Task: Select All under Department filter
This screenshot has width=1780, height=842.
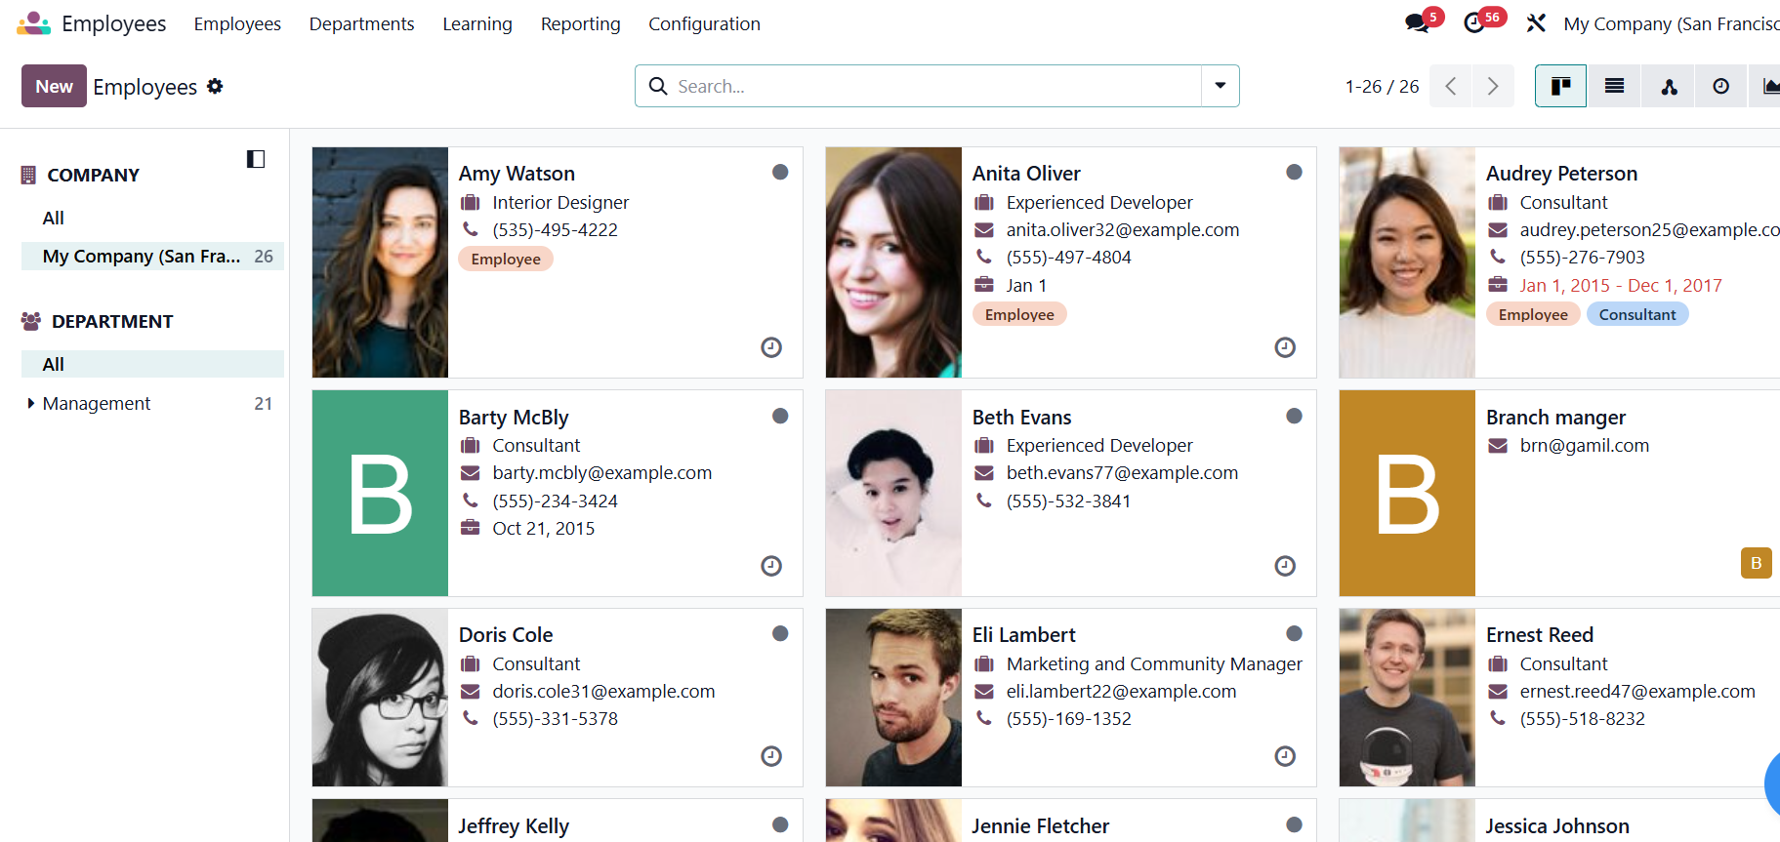Action: tap(152, 364)
